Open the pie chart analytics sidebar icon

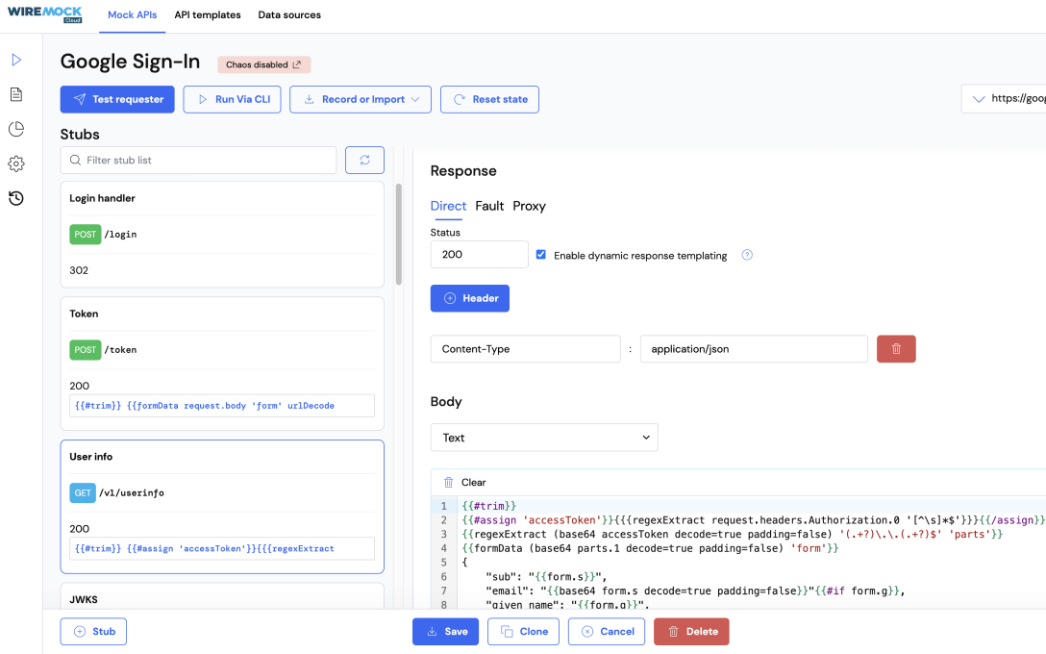point(16,129)
